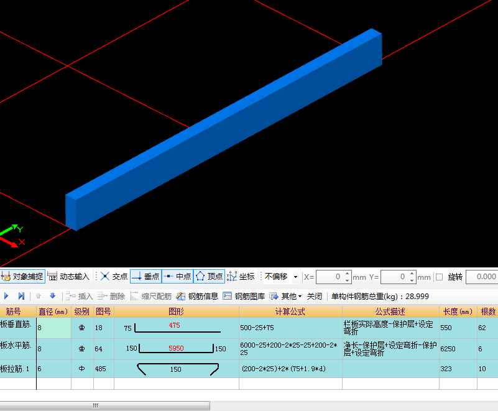Screen dimensions: 498x411
Task: Click the 直径(mm) column header
Action: 53,312
